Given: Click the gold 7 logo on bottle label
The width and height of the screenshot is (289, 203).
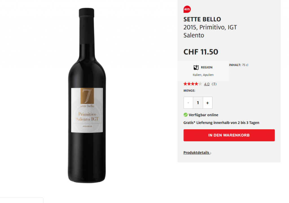Looking at the screenshot, I should tap(87, 96).
